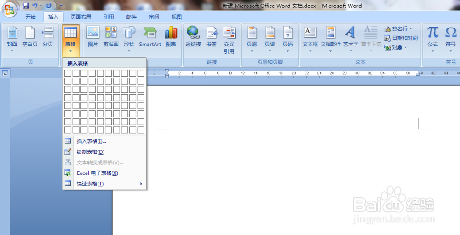Image resolution: width=460 pixels, height=235 pixels.
Task: Redo action in quick access toolbar
Action: point(49,5)
